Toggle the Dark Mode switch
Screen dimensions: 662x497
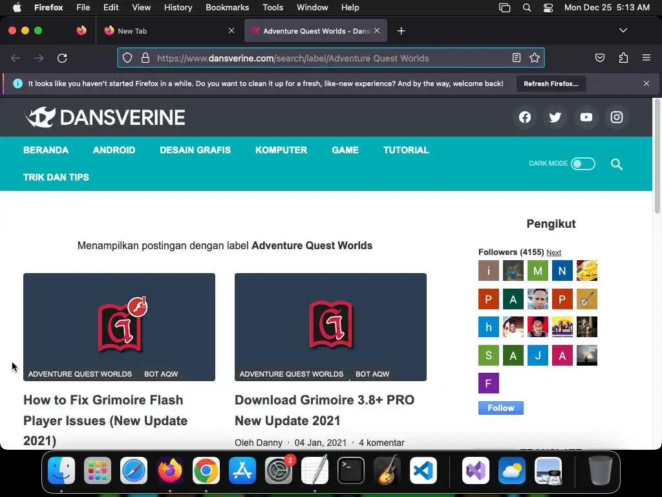(583, 164)
